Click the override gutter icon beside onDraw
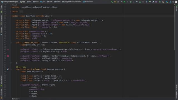 point(8,69)
